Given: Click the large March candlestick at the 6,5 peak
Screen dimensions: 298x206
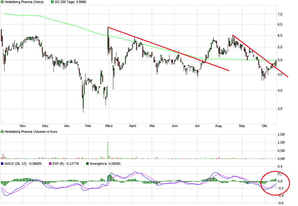Looking at the screenshot, I should coord(108,41).
